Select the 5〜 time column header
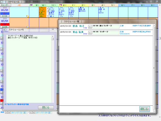161x121 pixels. [113, 5]
